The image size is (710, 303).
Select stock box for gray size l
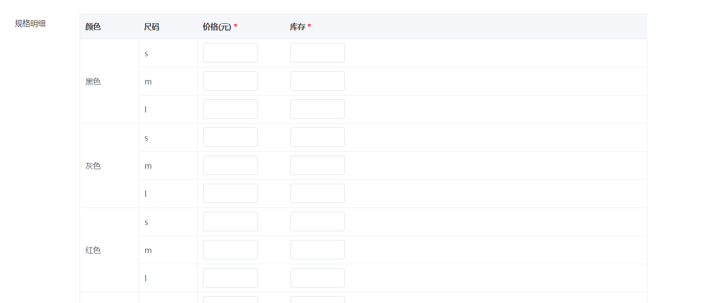tap(318, 193)
